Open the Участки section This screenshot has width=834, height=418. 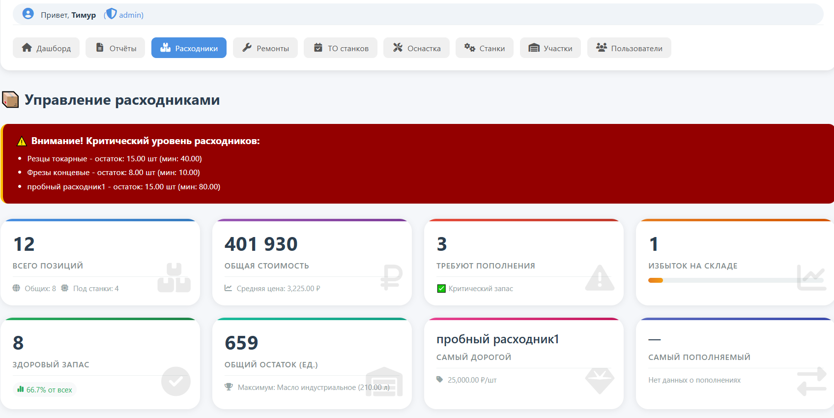click(550, 48)
